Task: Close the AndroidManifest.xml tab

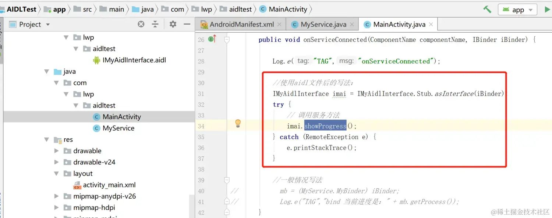Action: click(x=279, y=25)
